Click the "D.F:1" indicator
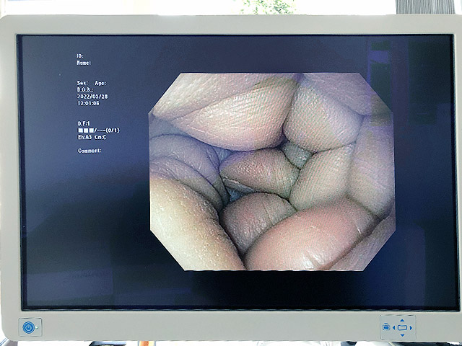This screenshot has width=462, height=346. (84, 123)
